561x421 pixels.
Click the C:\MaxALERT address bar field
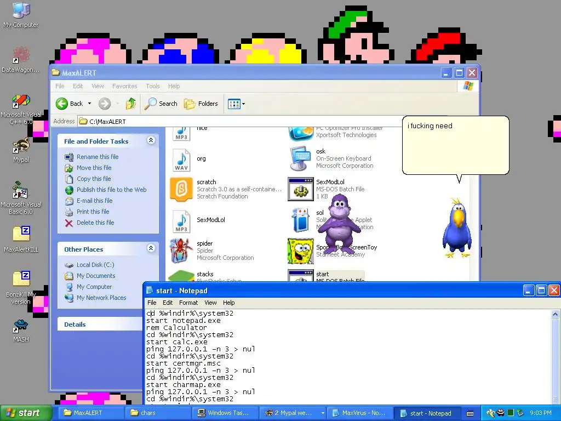point(240,122)
